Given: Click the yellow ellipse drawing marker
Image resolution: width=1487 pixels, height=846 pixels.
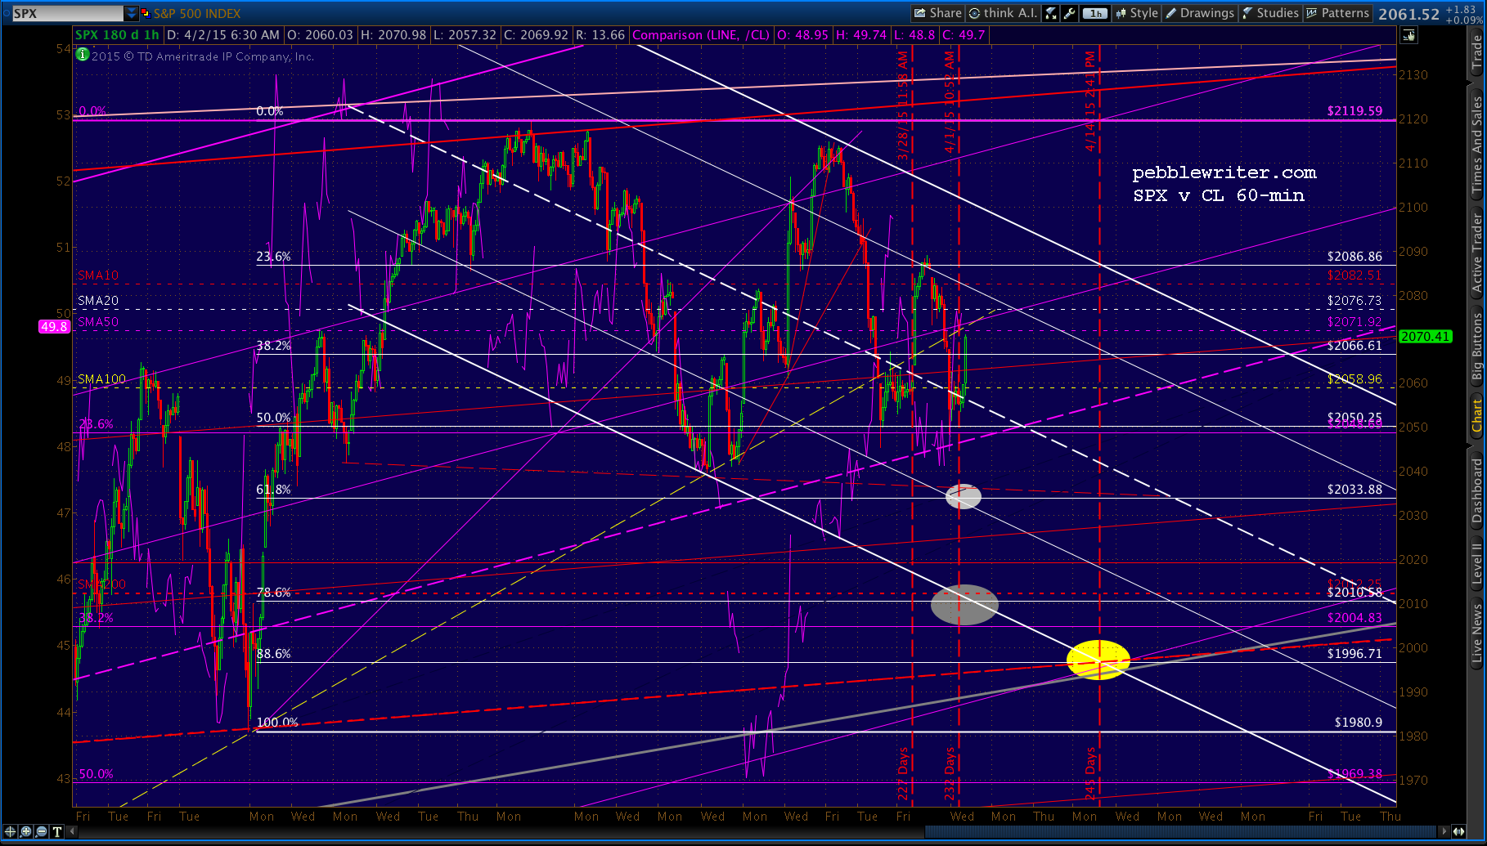Looking at the screenshot, I should (1098, 660).
